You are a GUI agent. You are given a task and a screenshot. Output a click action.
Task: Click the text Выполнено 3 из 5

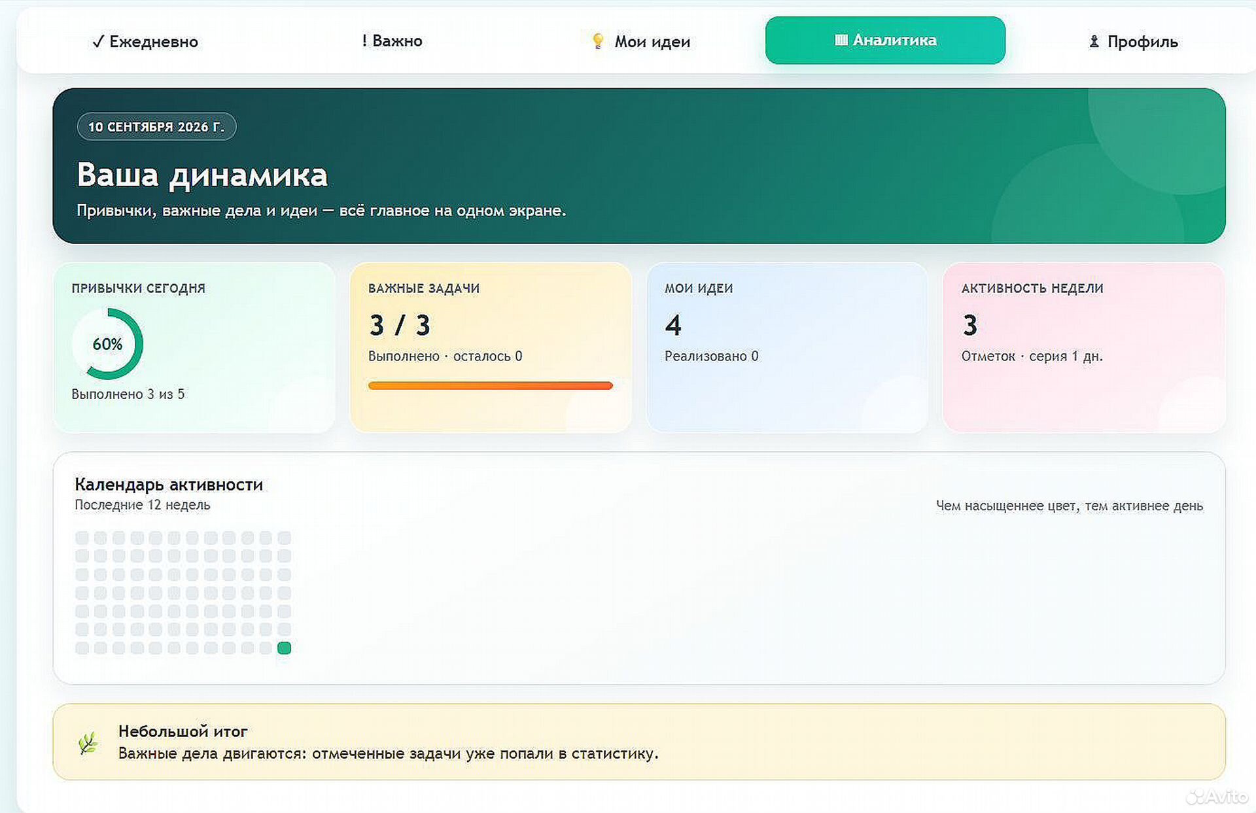(128, 394)
